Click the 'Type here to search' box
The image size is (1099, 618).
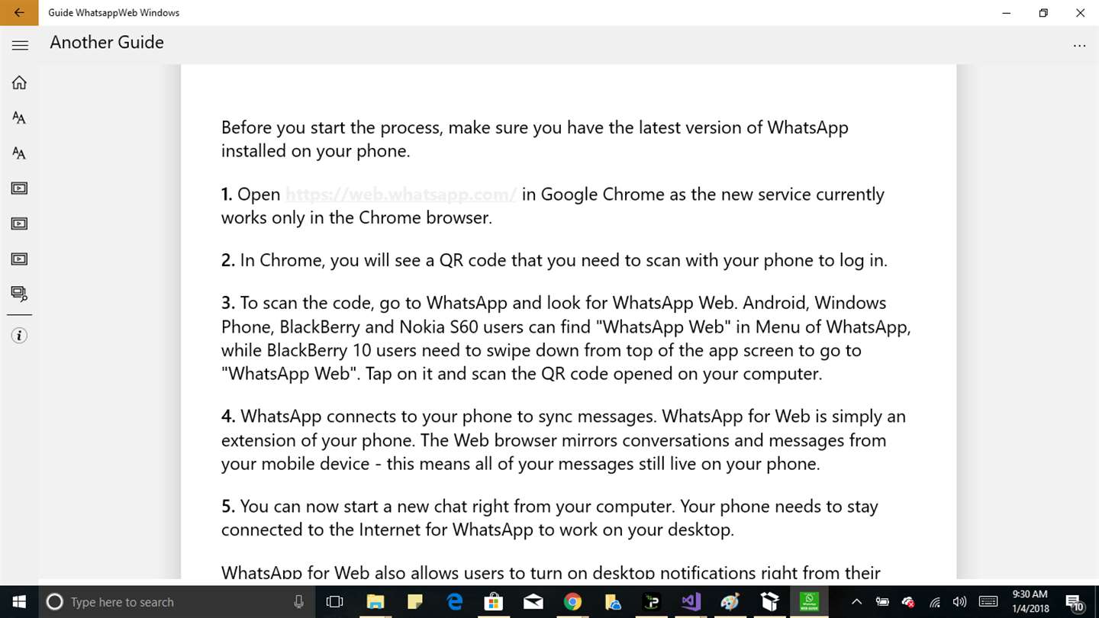pyautogui.click(x=176, y=602)
